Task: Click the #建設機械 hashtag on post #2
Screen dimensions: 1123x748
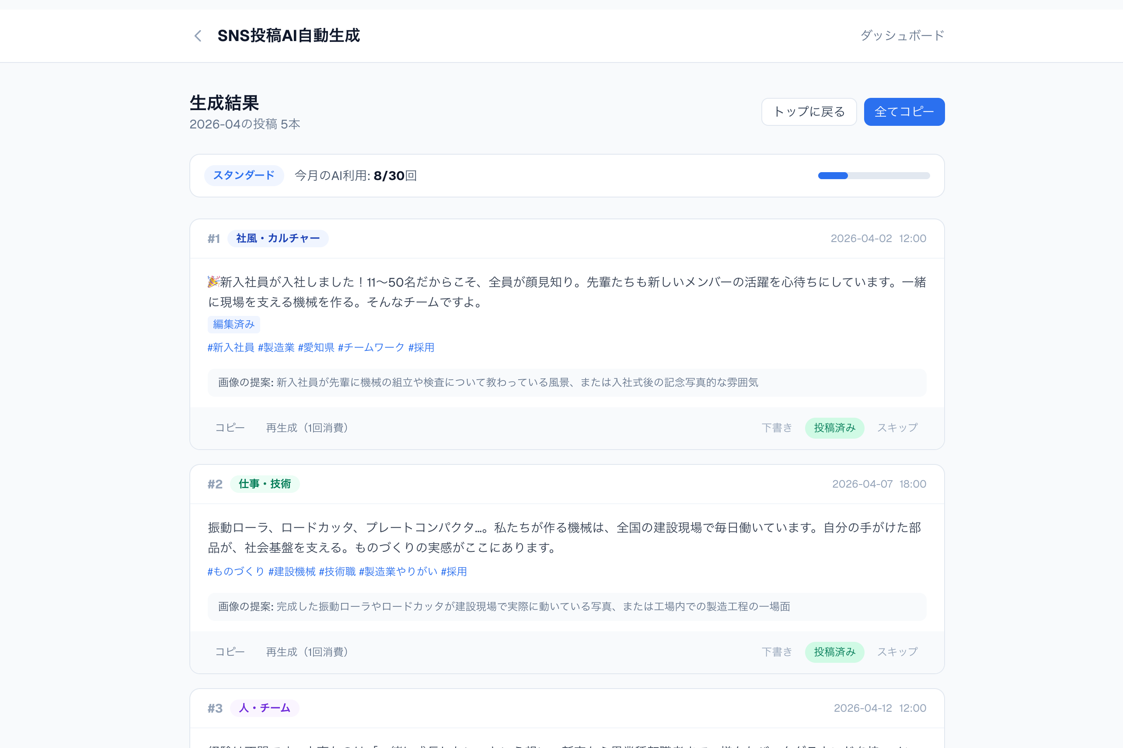Action: [292, 571]
